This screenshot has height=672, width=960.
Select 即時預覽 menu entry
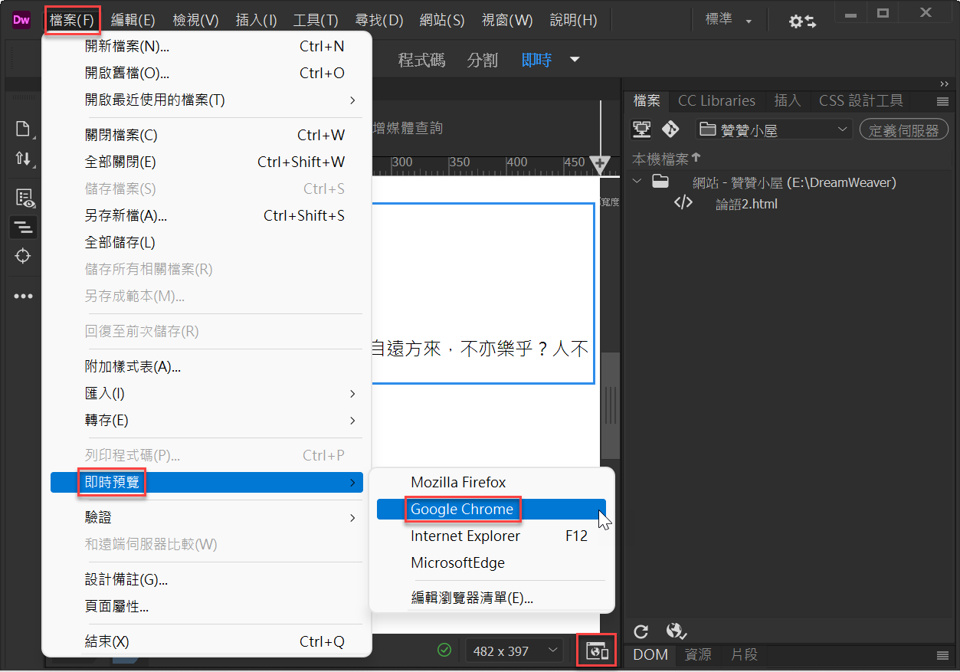click(207, 482)
